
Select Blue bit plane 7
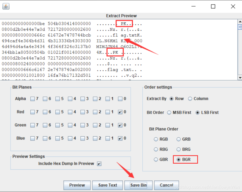33,138
